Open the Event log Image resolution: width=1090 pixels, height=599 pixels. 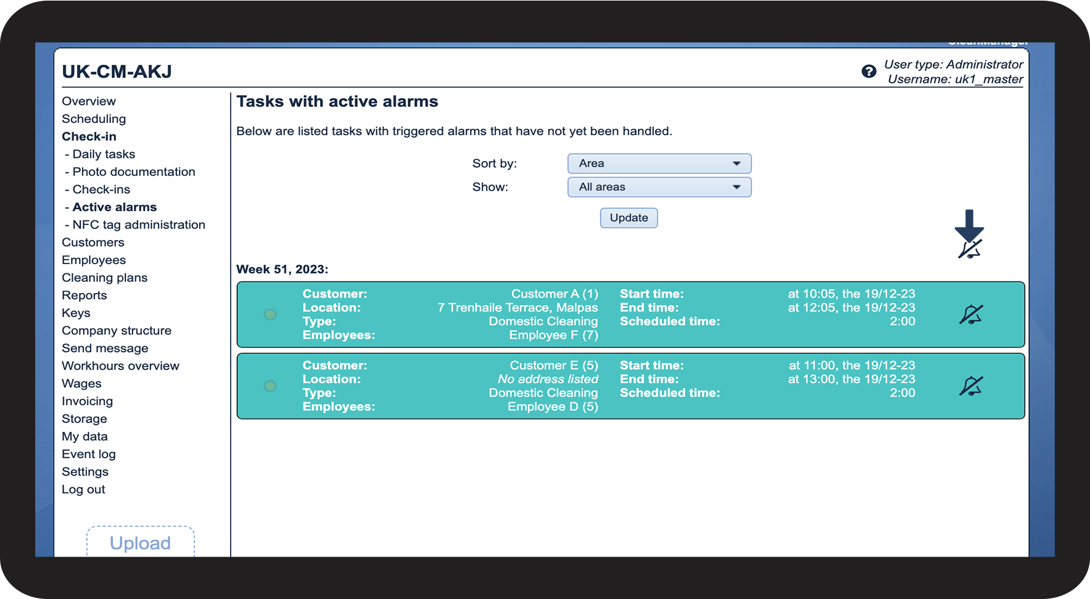click(x=89, y=454)
